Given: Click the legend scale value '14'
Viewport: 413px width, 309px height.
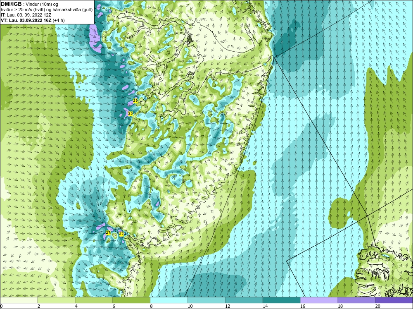Looking at the screenshot, I should point(265,306).
